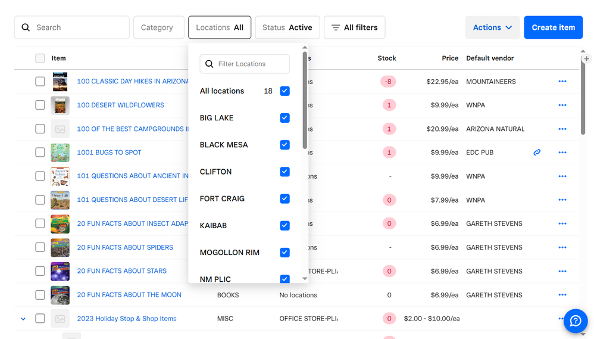Open three-dot menu for 20 Fun Facts About Stars
This screenshot has height=339, width=594.
[x=562, y=271]
